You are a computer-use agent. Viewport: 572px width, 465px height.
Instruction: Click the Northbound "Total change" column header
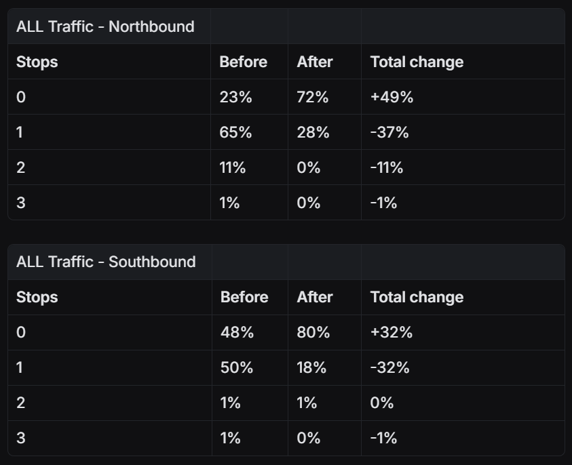pos(417,62)
